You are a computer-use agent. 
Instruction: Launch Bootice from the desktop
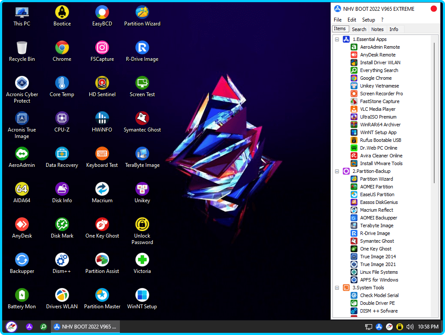(x=62, y=13)
